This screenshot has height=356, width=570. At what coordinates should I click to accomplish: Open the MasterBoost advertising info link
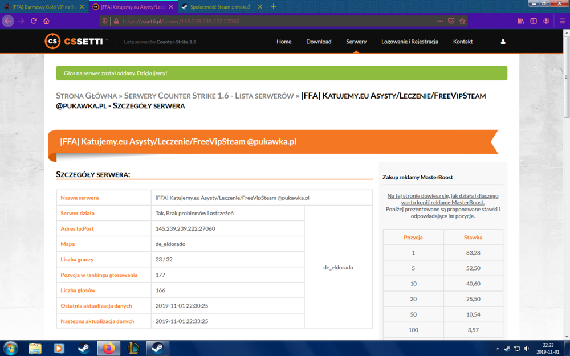(443, 199)
